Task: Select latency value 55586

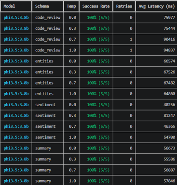Action: point(169,159)
